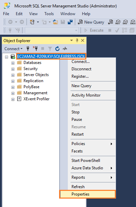The height and width of the screenshot is (207, 136).
Task: Choose Stop in the context menu
Action: pos(88,112)
